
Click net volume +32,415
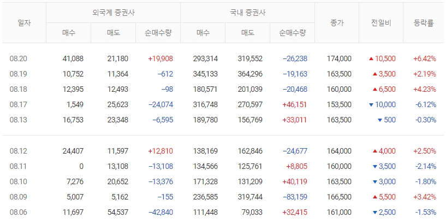coord(295,212)
